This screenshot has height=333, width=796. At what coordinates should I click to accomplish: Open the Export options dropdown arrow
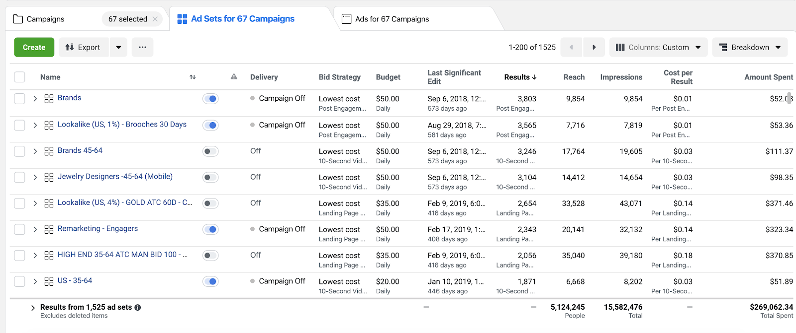click(x=118, y=47)
